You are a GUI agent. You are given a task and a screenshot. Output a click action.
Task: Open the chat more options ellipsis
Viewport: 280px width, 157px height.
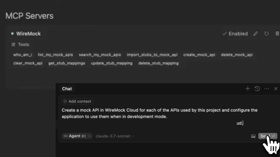pyautogui.click(x=266, y=89)
